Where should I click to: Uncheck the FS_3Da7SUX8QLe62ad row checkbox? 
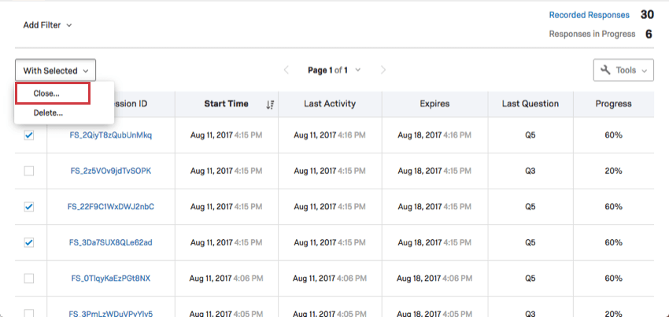point(29,242)
